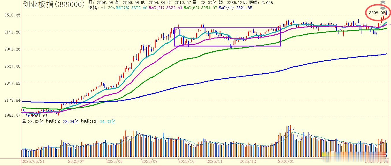Screen dimensions: 391x166
Task: Select the 创业板指(399006) chart title
Action: tap(54, 4)
